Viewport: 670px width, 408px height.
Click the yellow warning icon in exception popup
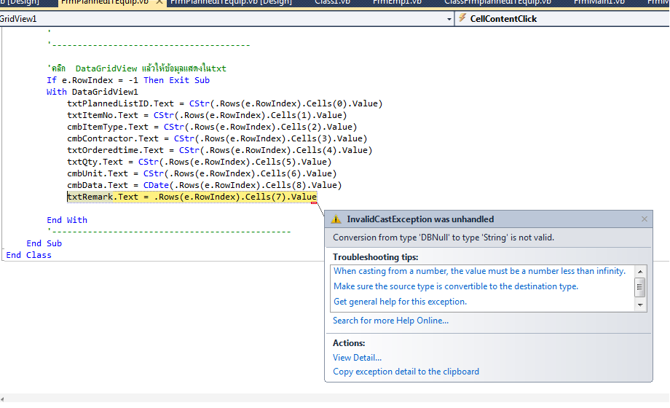(x=336, y=219)
